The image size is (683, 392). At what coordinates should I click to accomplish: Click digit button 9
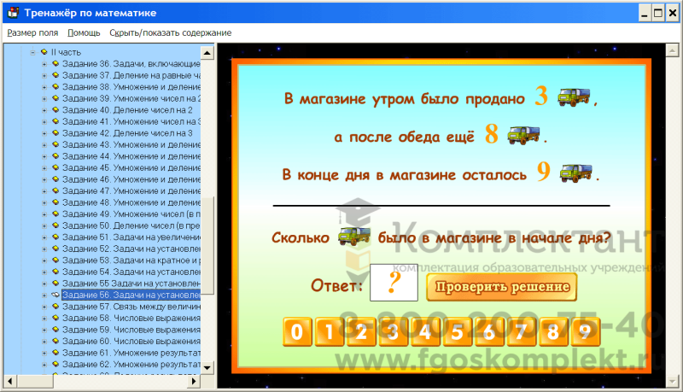586,332
